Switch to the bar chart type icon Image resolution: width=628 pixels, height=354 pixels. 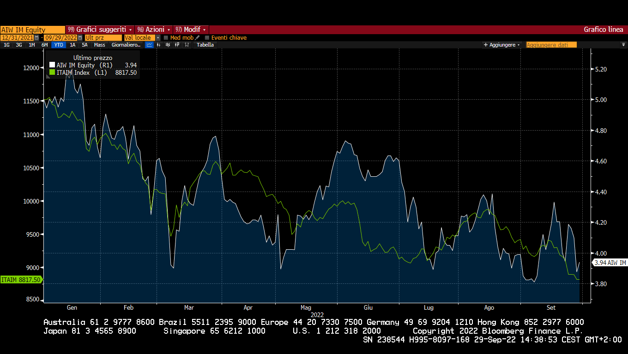tap(159, 45)
